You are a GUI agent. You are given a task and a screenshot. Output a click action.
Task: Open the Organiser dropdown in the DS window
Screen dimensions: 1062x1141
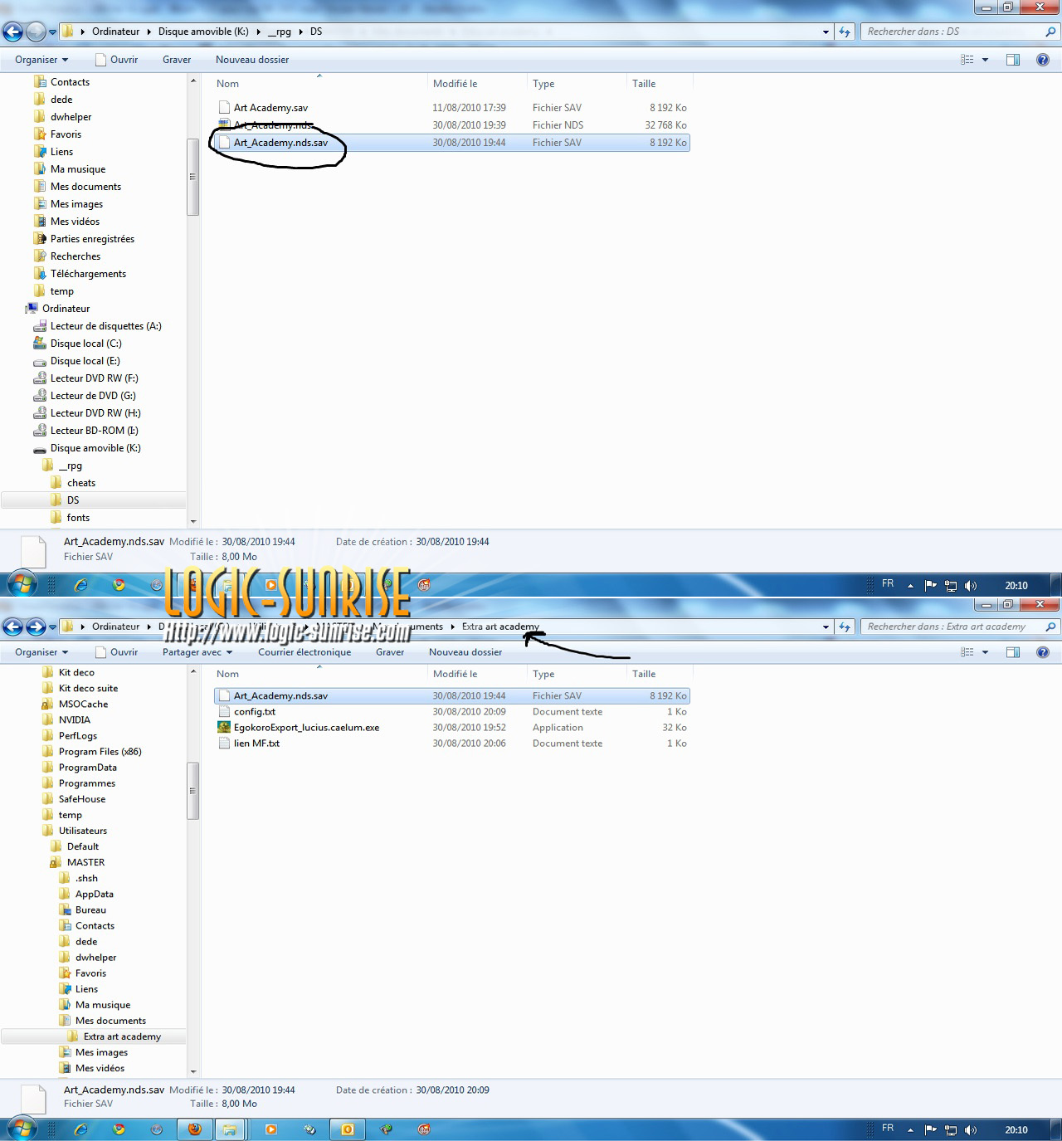click(41, 60)
